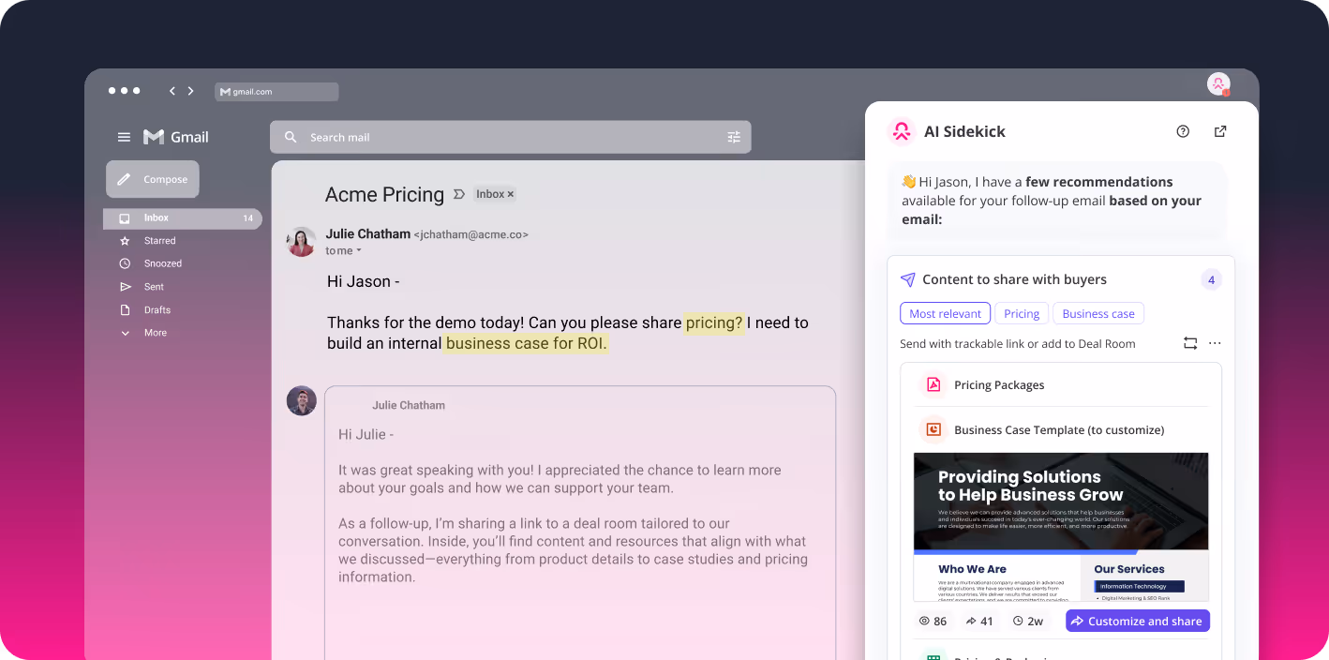1329x660 pixels.
Task: Click the Acme Pricing subject line
Action: pos(384,194)
